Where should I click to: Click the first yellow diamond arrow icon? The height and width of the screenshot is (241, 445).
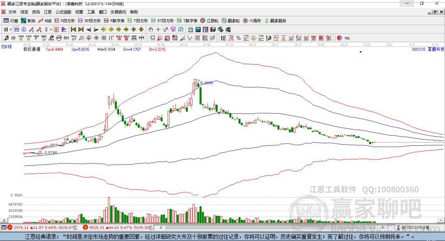(103, 30)
